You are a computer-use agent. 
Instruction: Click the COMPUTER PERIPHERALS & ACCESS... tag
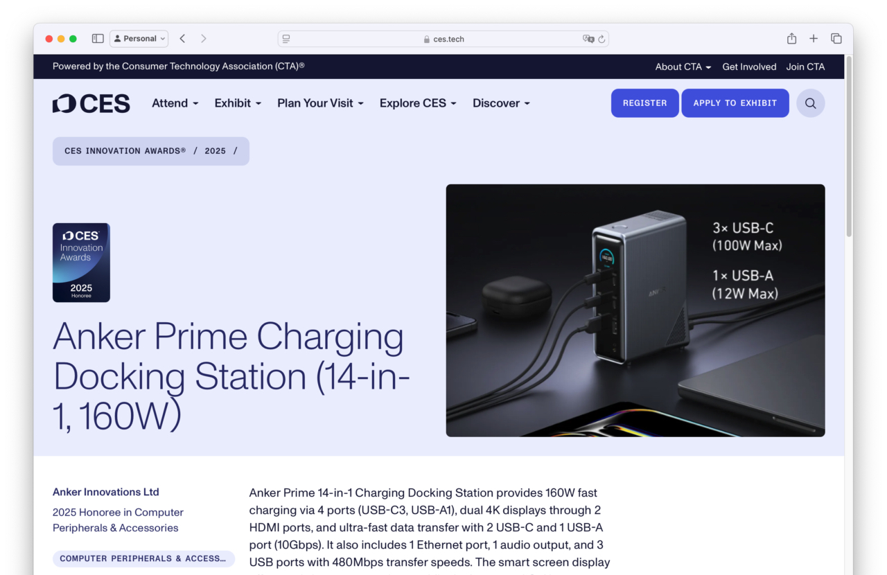143,559
